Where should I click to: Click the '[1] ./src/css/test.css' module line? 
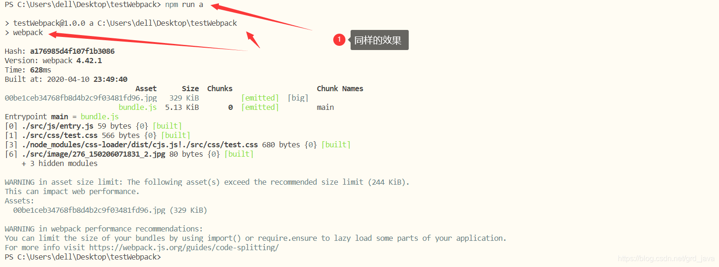pos(97,136)
